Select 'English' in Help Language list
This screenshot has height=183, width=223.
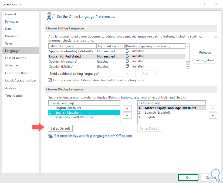[172, 117]
